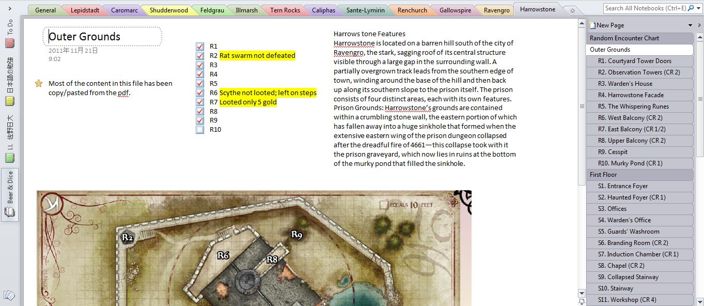Click the page list scrollbar down arrow
This screenshot has height=306, width=704.
click(x=699, y=302)
